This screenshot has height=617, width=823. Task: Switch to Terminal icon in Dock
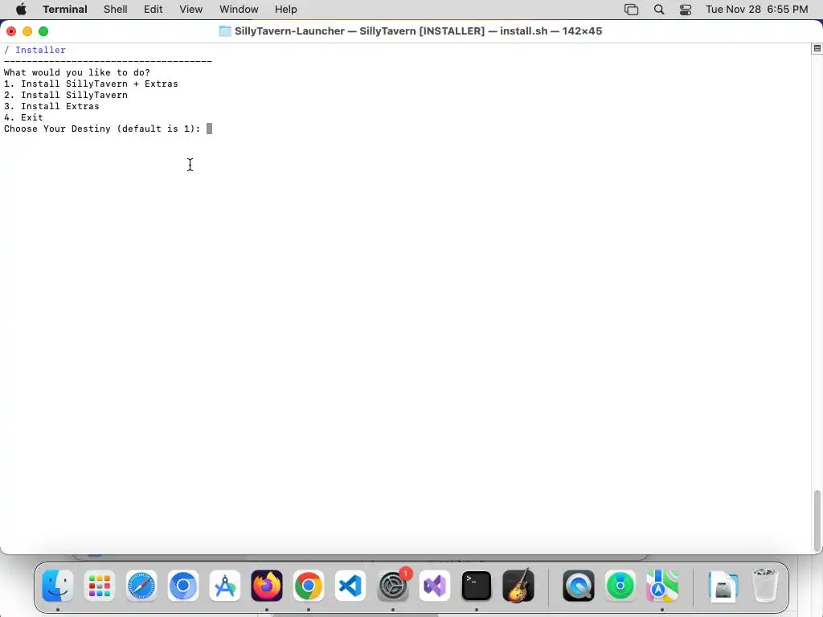click(476, 586)
